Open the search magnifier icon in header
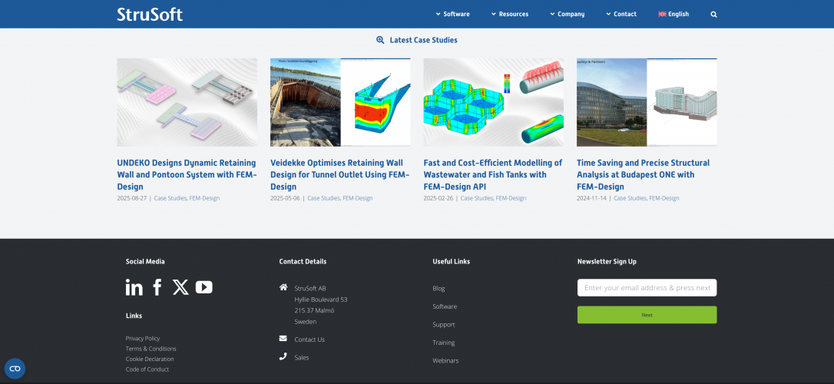The height and width of the screenshot is (384, 834). pos(713,15)
